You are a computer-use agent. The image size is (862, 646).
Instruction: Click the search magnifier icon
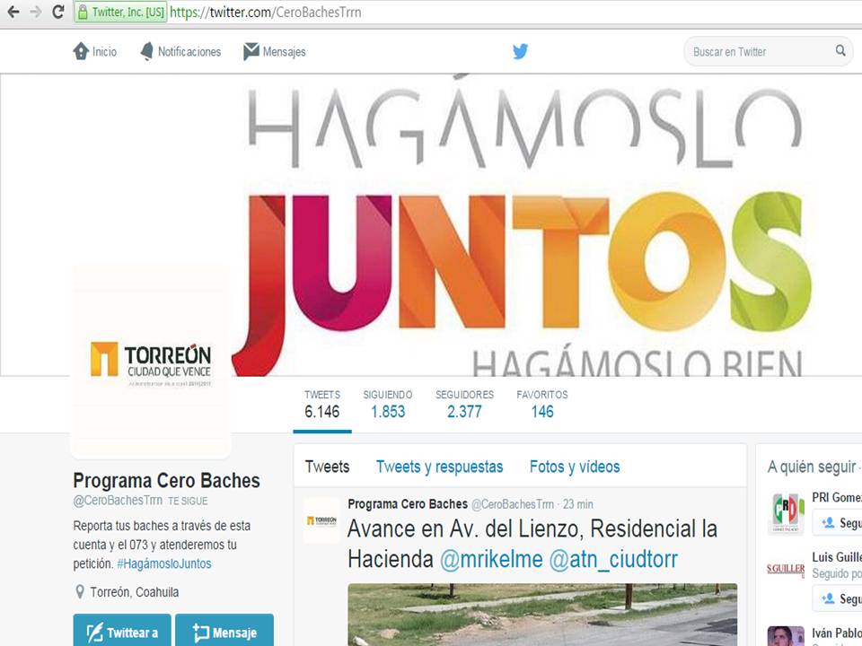click(840, 51)
